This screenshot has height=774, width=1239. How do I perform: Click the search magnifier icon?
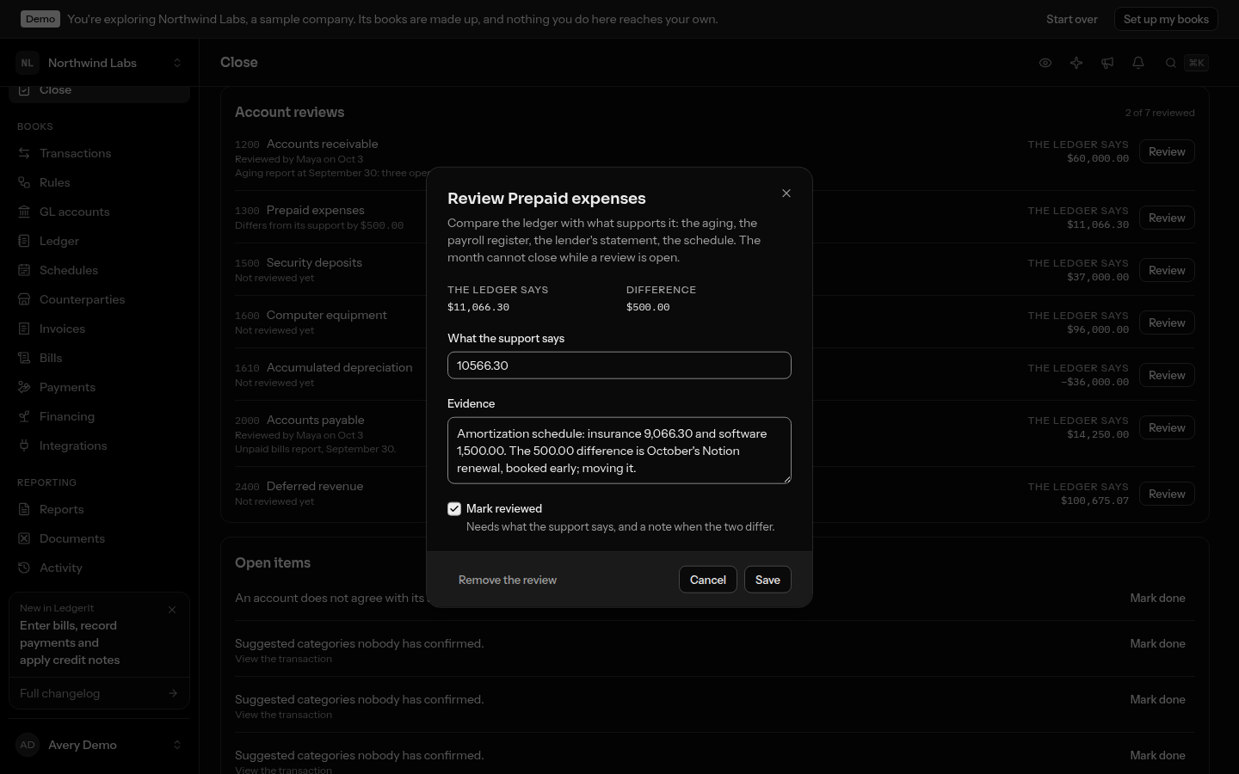1171,63
